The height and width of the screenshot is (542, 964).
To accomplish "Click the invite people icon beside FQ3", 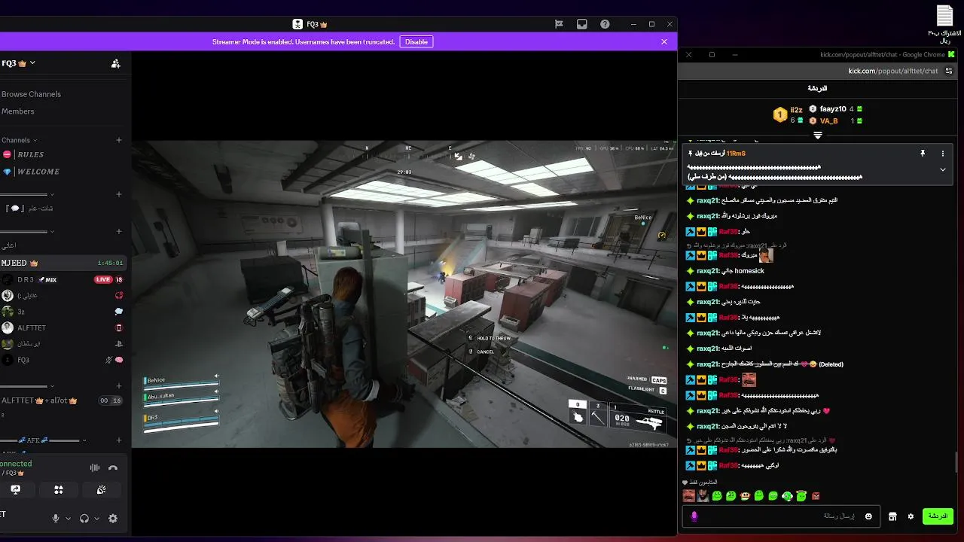I will point(116,64).
